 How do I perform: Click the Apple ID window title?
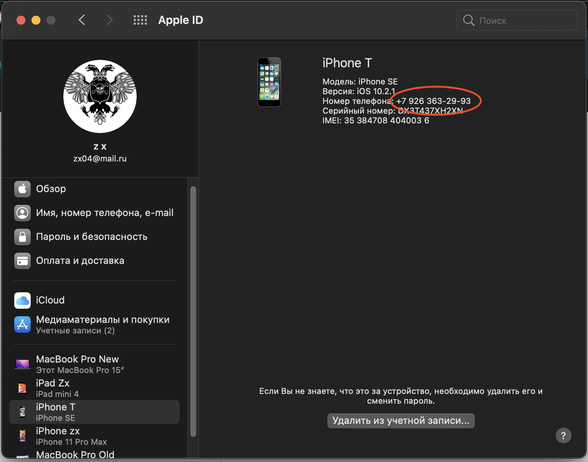tap(181, 20)
